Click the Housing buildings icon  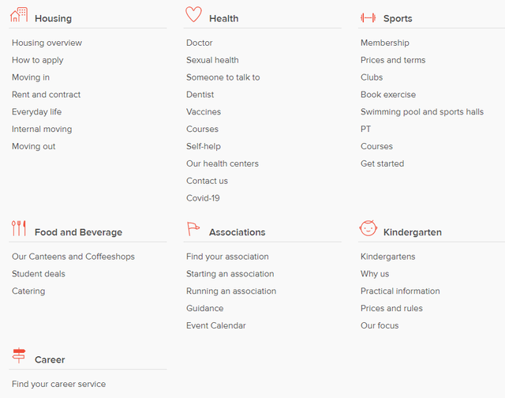(x=19, y=15)
